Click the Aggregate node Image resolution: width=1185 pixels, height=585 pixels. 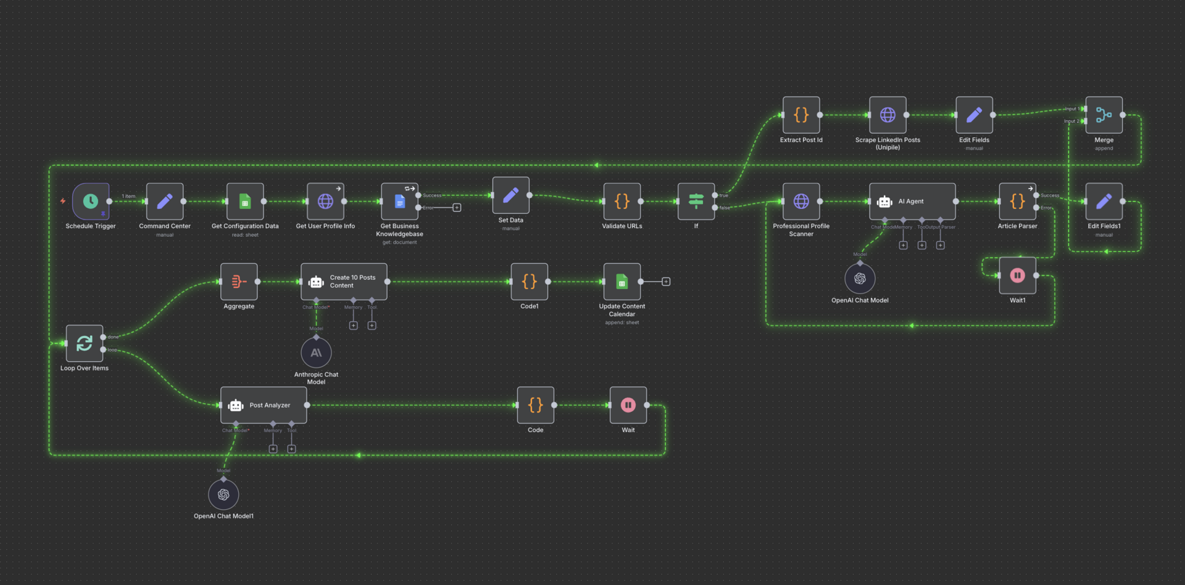238,282
